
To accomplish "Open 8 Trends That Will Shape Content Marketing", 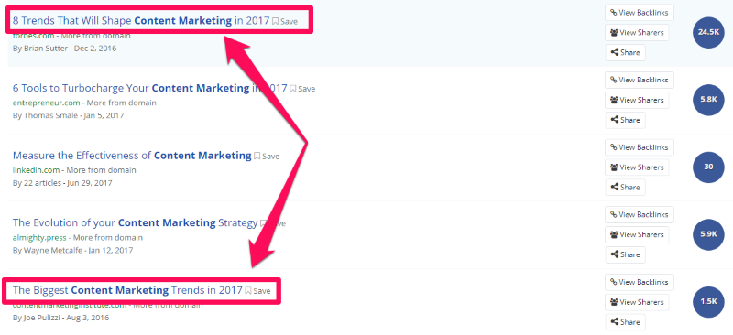I will point(141,20).
